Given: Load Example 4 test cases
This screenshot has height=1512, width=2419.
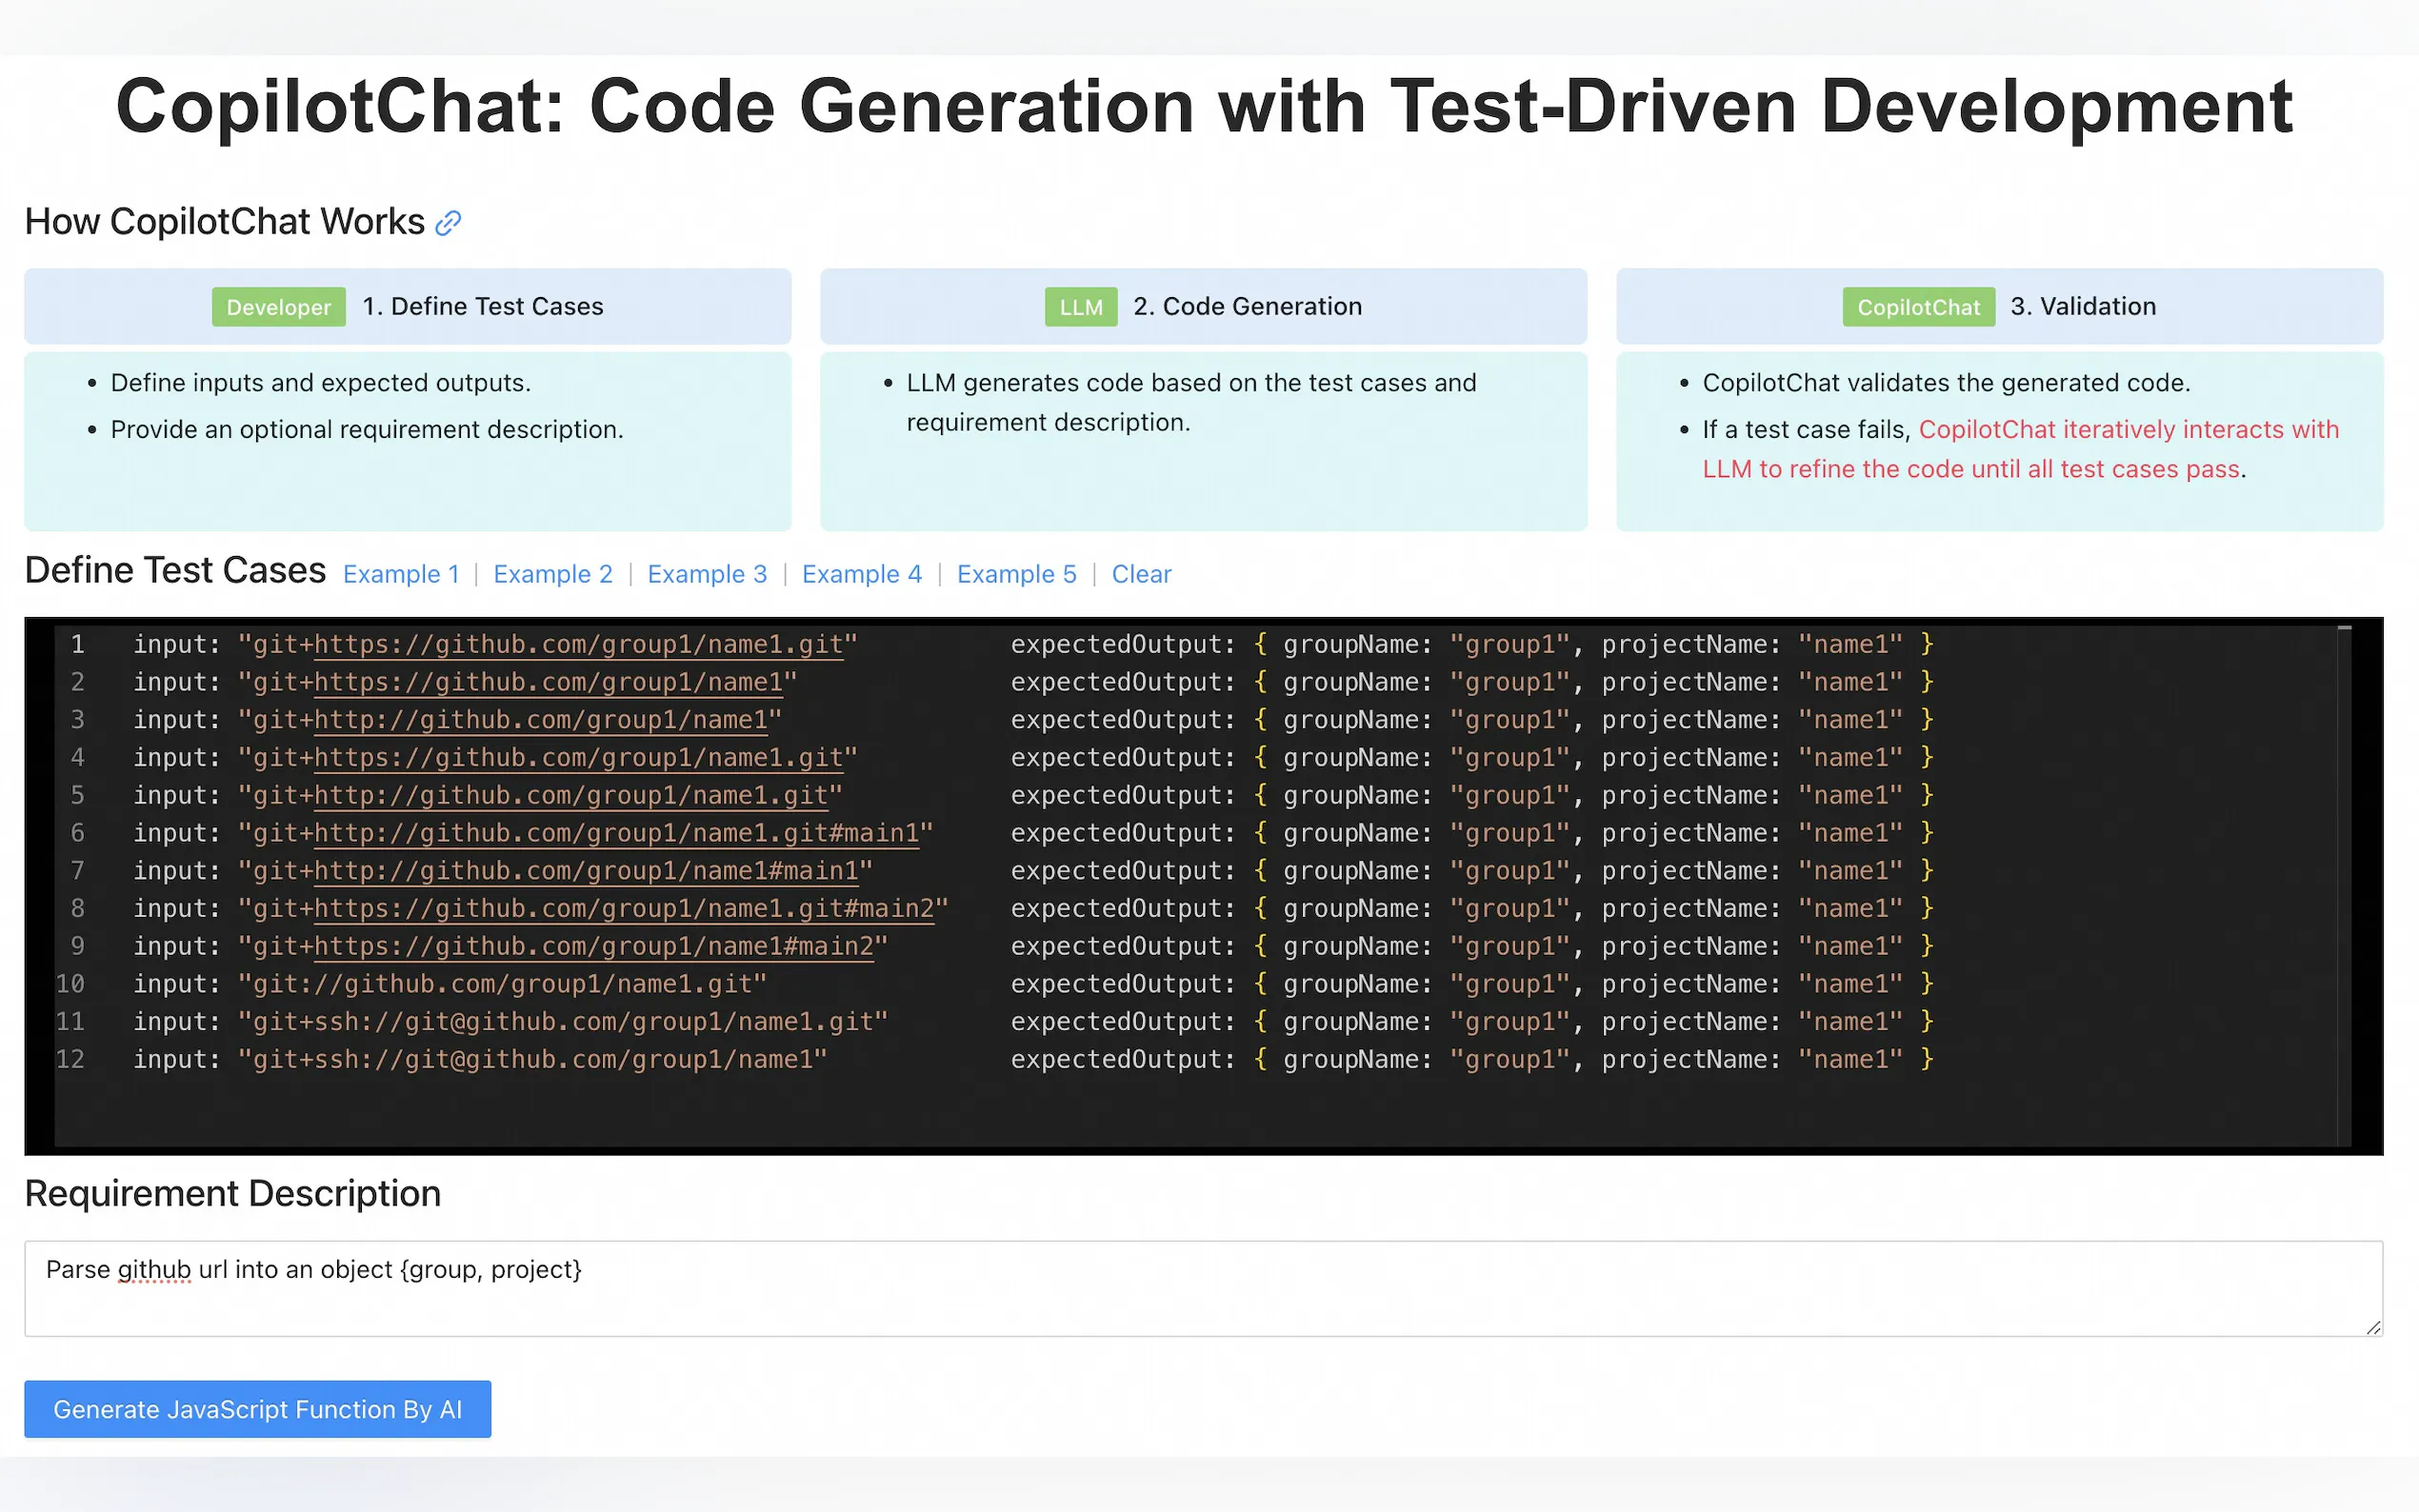Looking at the screenshot, I should click(861, 574).
